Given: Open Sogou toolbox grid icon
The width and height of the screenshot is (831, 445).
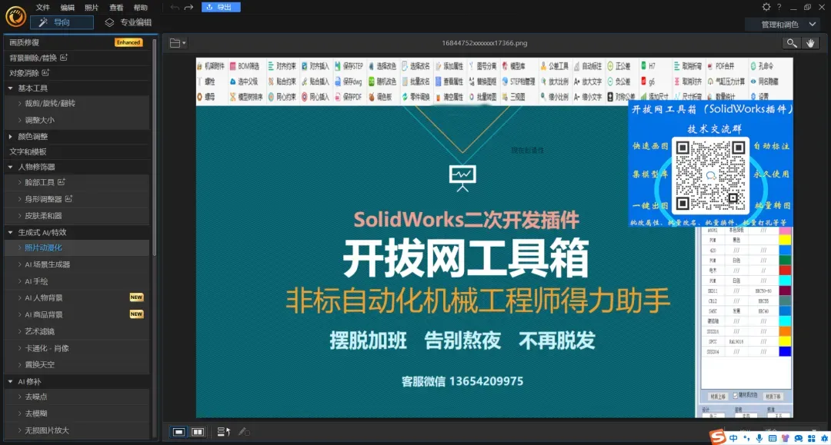Looking at the screenshot, I should pyautogui.click(x=812, y=438).
